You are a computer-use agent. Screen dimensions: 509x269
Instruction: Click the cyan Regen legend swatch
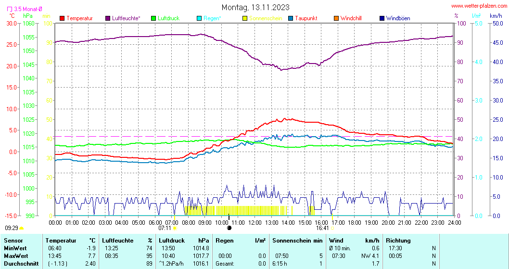(x=199, y=18)
